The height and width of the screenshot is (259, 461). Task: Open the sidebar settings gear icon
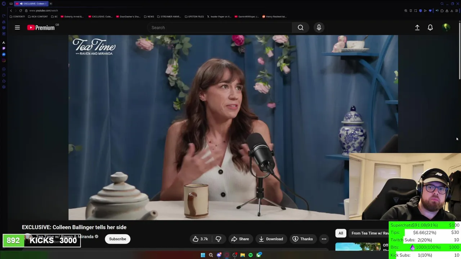tap(4, 87)
